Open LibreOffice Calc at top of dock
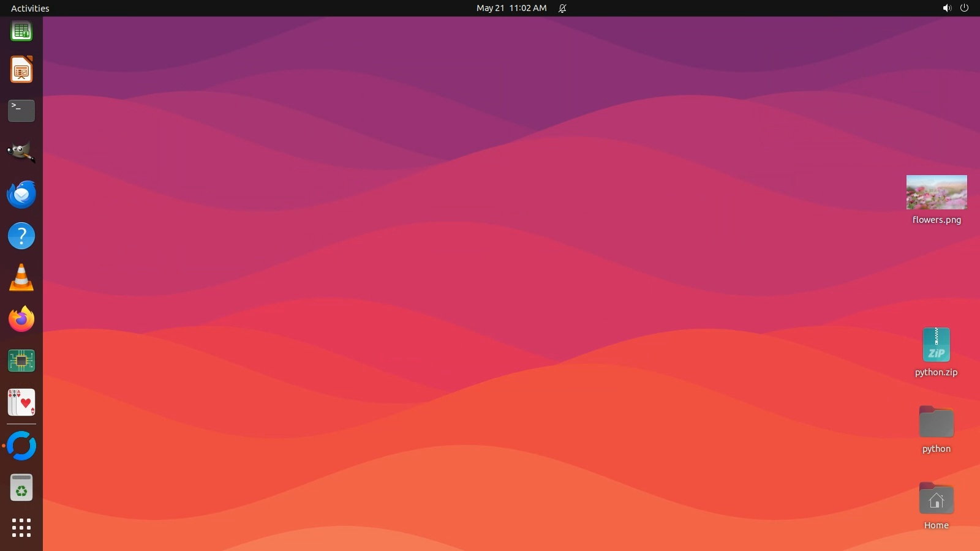This screenshot has width=980, height=551. pyautogui.click(x=21, y=31)
